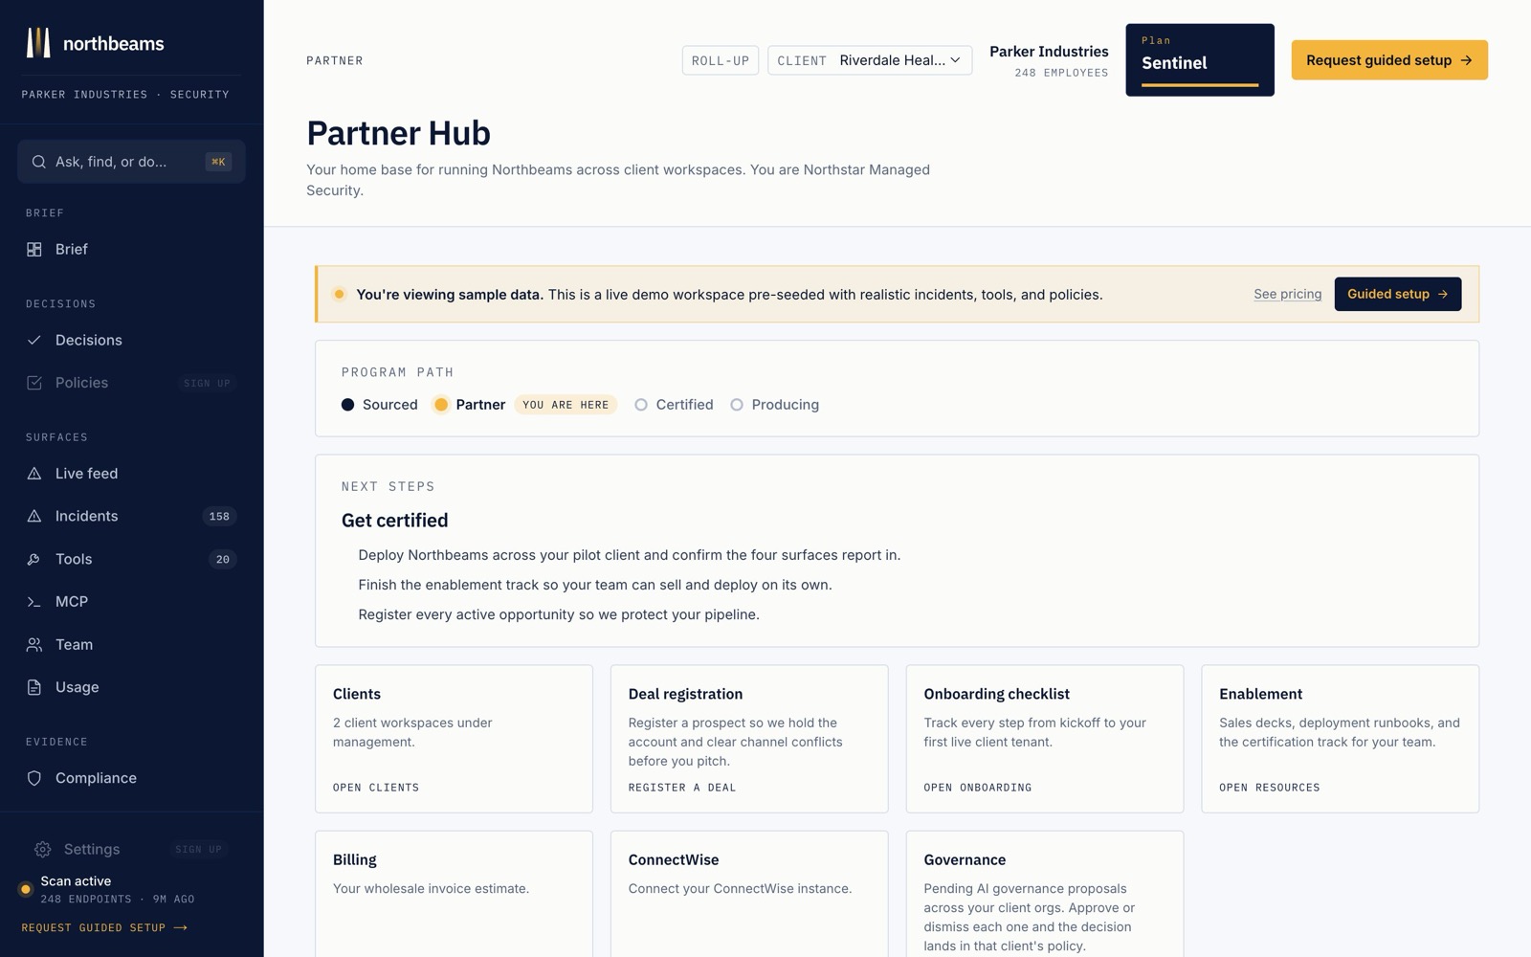Image resolution: width=1531 pixels, height=957 pixels.
Task: Click the Sentinel plan card
Action: (x=1200, y=60)
